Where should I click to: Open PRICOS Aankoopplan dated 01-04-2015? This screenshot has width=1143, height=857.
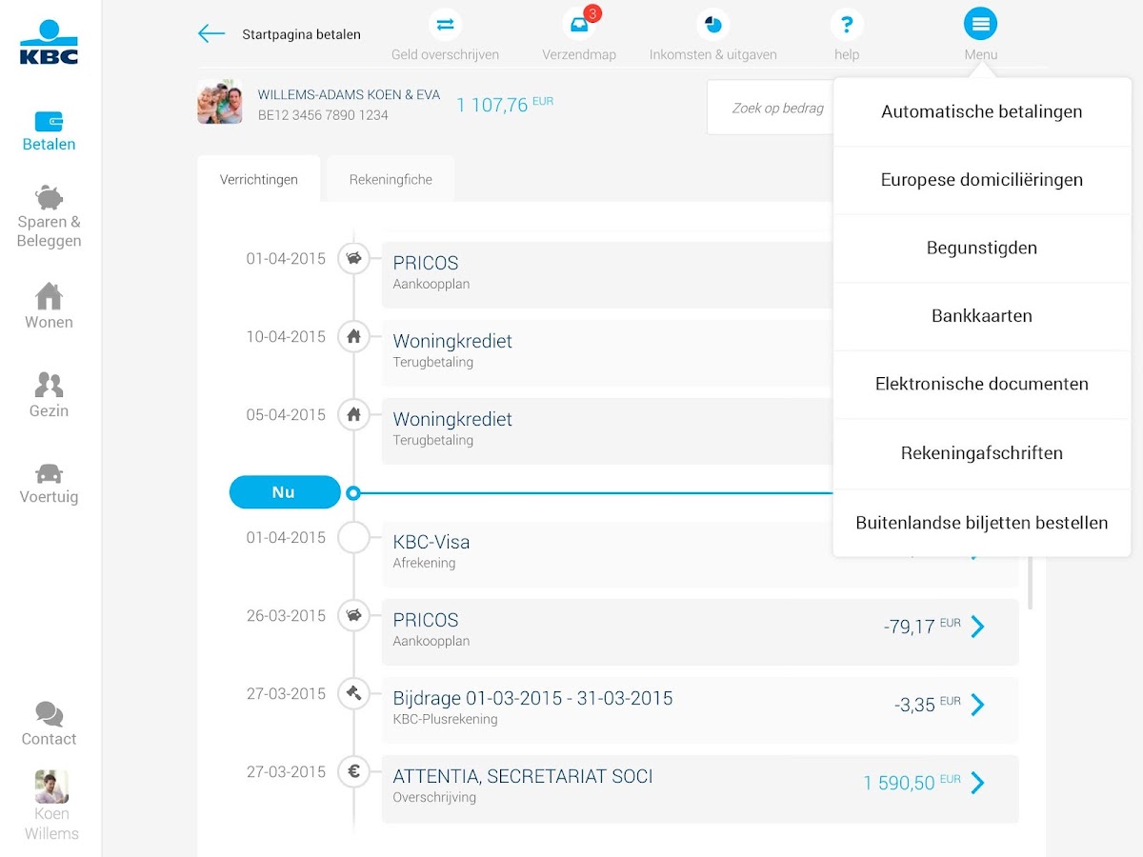[x=608, y=274]
